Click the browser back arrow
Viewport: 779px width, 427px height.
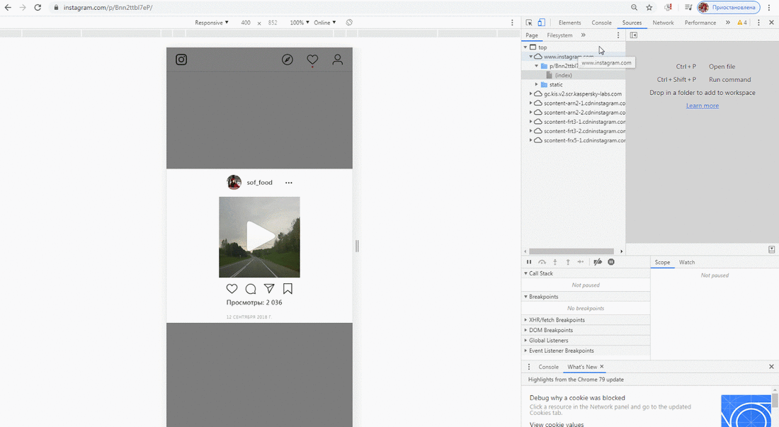pyautogui.click(x=8, y=8)
